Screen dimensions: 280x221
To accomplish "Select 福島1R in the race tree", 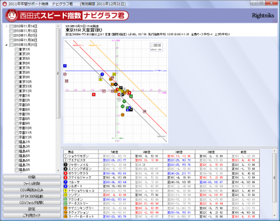I will point(25,142).
